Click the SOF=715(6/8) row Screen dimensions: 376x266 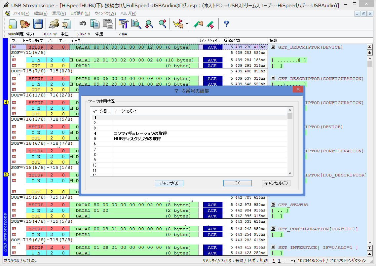click(x=139, y=53)
